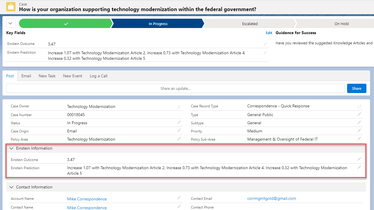Open the Mike Correspondence account link
Image resolution: width=374 pixels, height=210 pixels.
87,199
